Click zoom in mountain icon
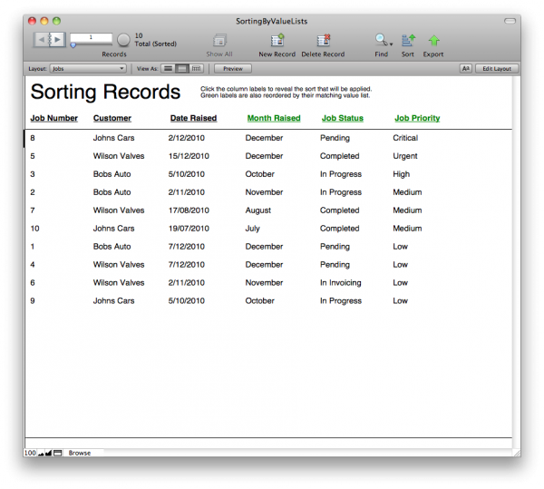The height and width of the screenshot is (489, 544). pyautogui.click(x=49, y=453)
